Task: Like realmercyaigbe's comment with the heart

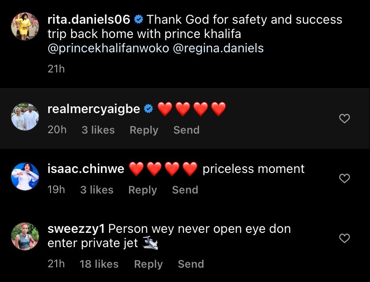Action: pyautogui.click(x=345, y=119)
